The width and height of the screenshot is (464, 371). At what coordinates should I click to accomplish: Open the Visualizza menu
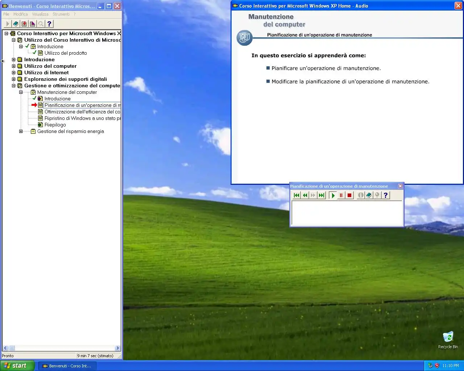40,14
